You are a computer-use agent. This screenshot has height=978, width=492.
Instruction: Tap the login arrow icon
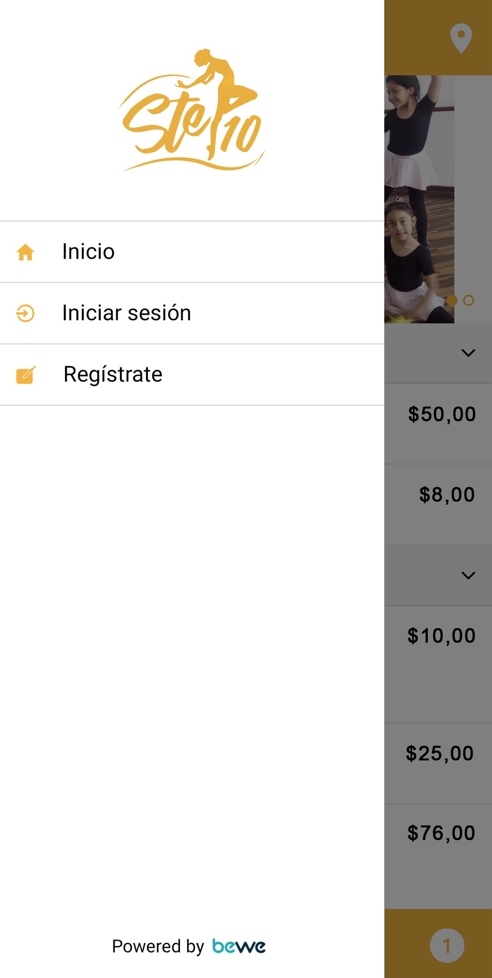(x=25, y=313)
